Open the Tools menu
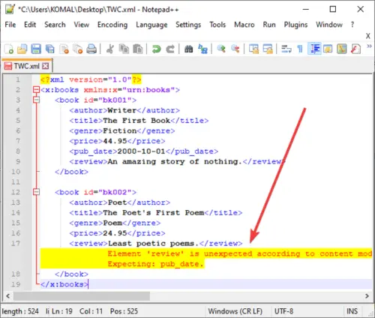 click(x=217, y=25)
